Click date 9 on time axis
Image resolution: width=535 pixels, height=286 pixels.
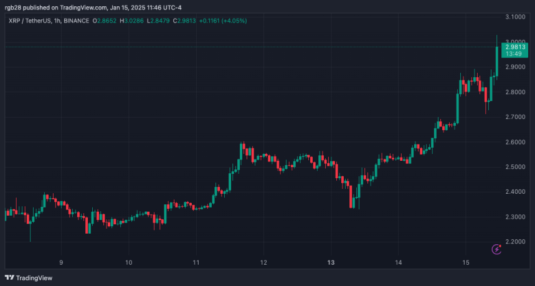pos(61,262)
